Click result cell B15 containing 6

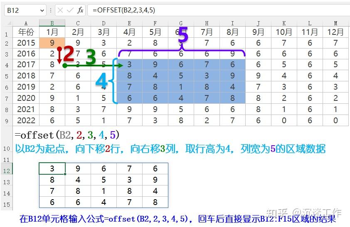pos(52,202)
